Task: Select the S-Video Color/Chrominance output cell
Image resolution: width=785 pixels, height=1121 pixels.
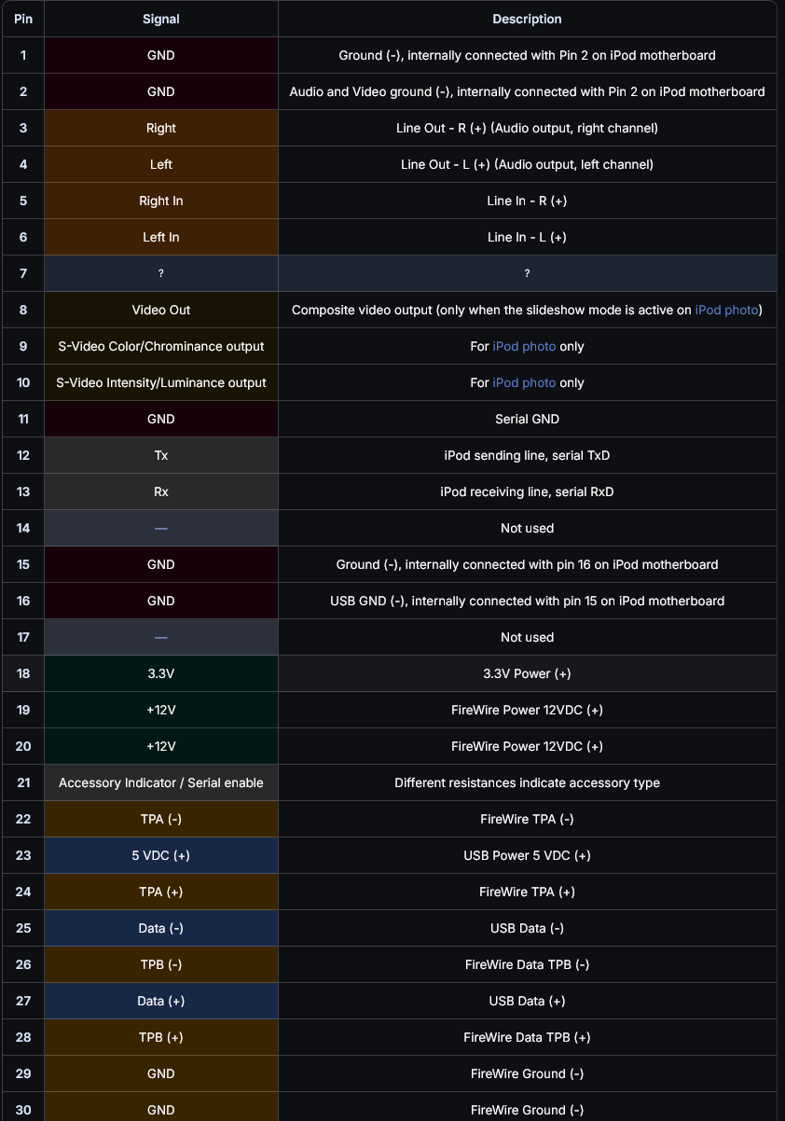Action: coord(161,346)
